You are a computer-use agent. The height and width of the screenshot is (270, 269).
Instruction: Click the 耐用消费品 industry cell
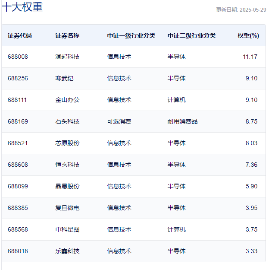point(182,121)
